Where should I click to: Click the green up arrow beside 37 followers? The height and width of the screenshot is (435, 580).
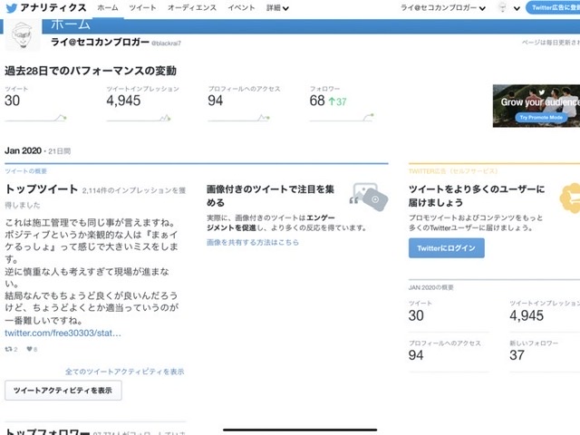[332, 101]
